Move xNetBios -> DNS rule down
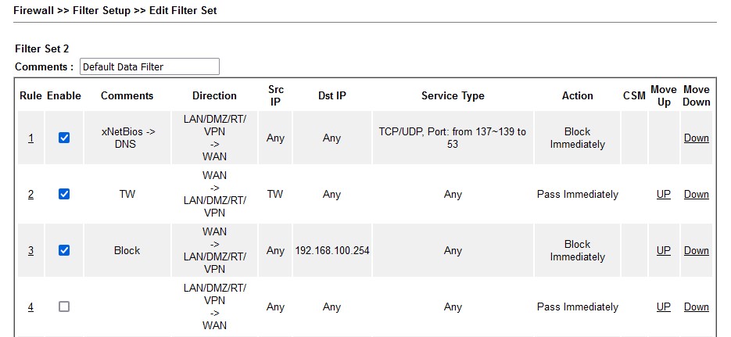The width and height of the screenshot is (731, 337). point(696,138)
